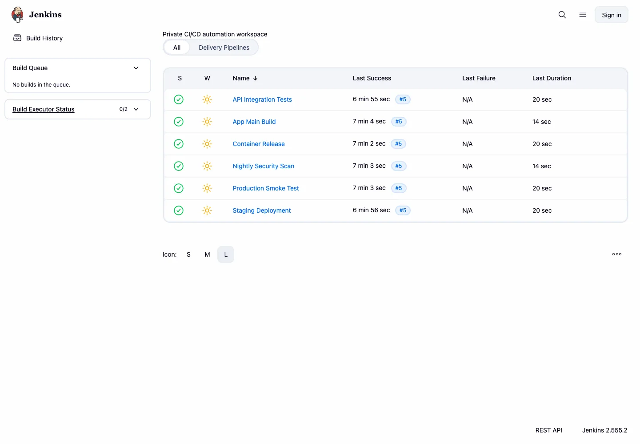Open build #5 badge for App Main Build
Screen dimensions: 640x444
click(x=399, y=122)
